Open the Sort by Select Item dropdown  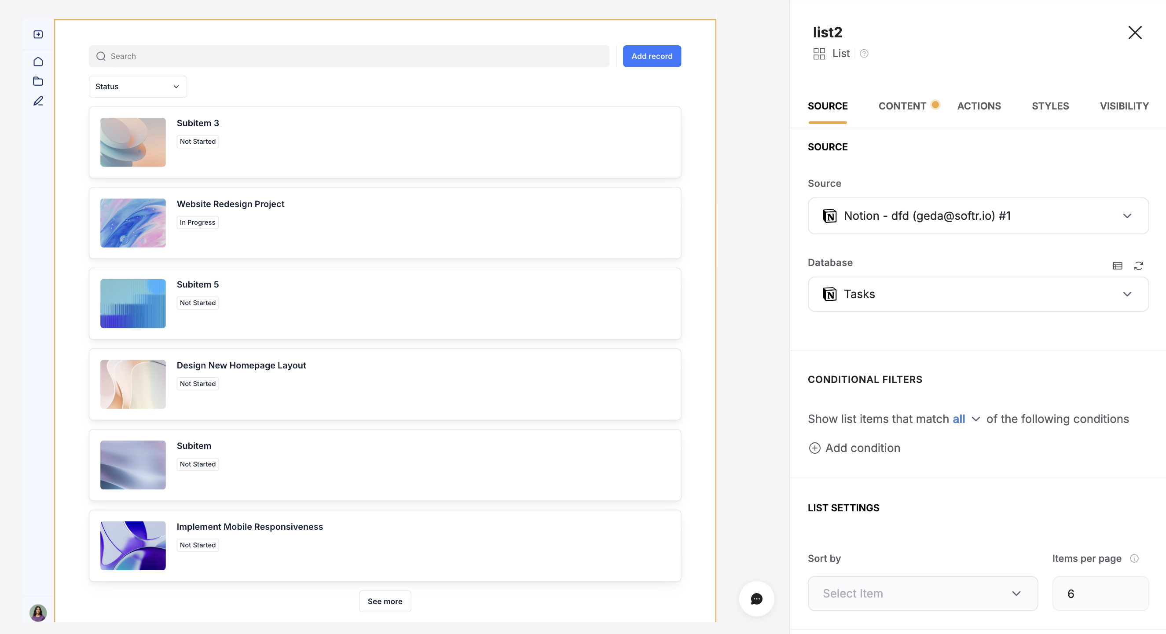click(923, 593)
